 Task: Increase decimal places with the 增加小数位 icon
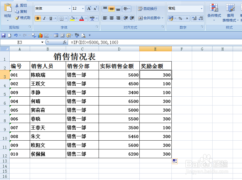point(194,18)
